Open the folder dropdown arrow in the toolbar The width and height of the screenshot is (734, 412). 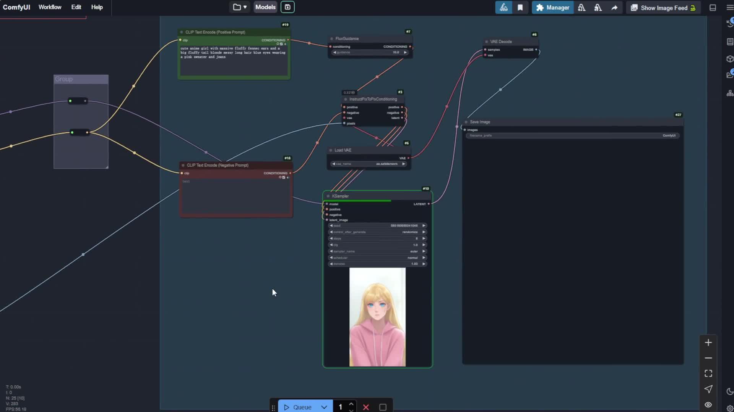pos(245,7)
